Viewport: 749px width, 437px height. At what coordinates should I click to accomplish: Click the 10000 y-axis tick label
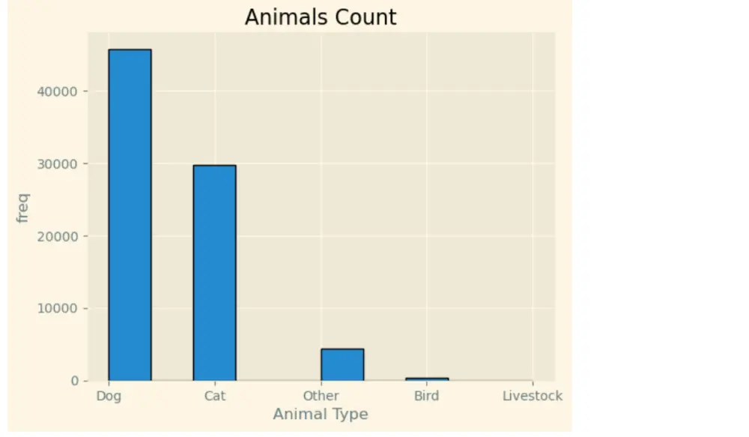tap(58, 309)
